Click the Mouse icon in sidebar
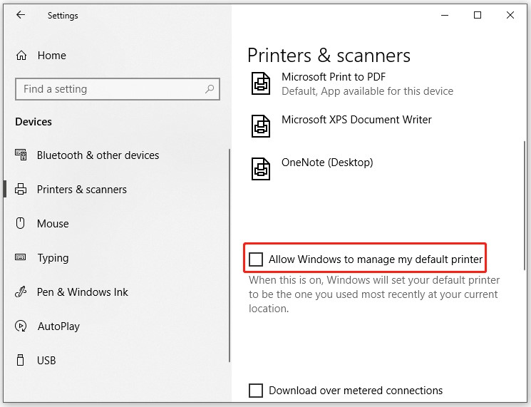The image size is (531, 407). (x=21, y=224)
